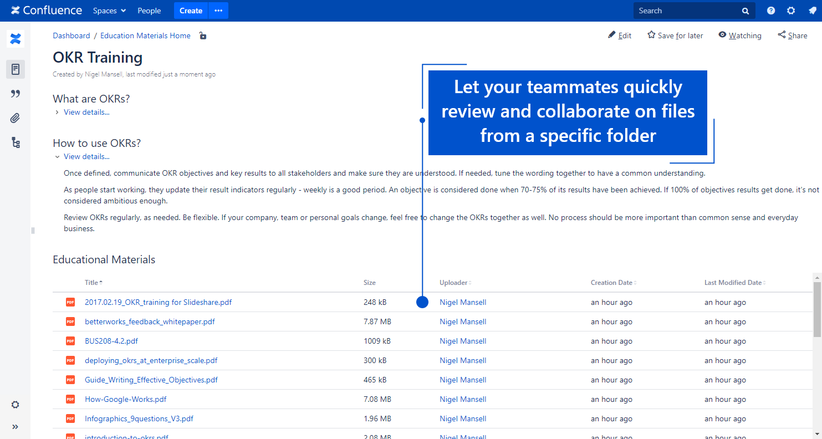Toggle Watching for this page
Screen dimensions: 822x439
point(739,35)
